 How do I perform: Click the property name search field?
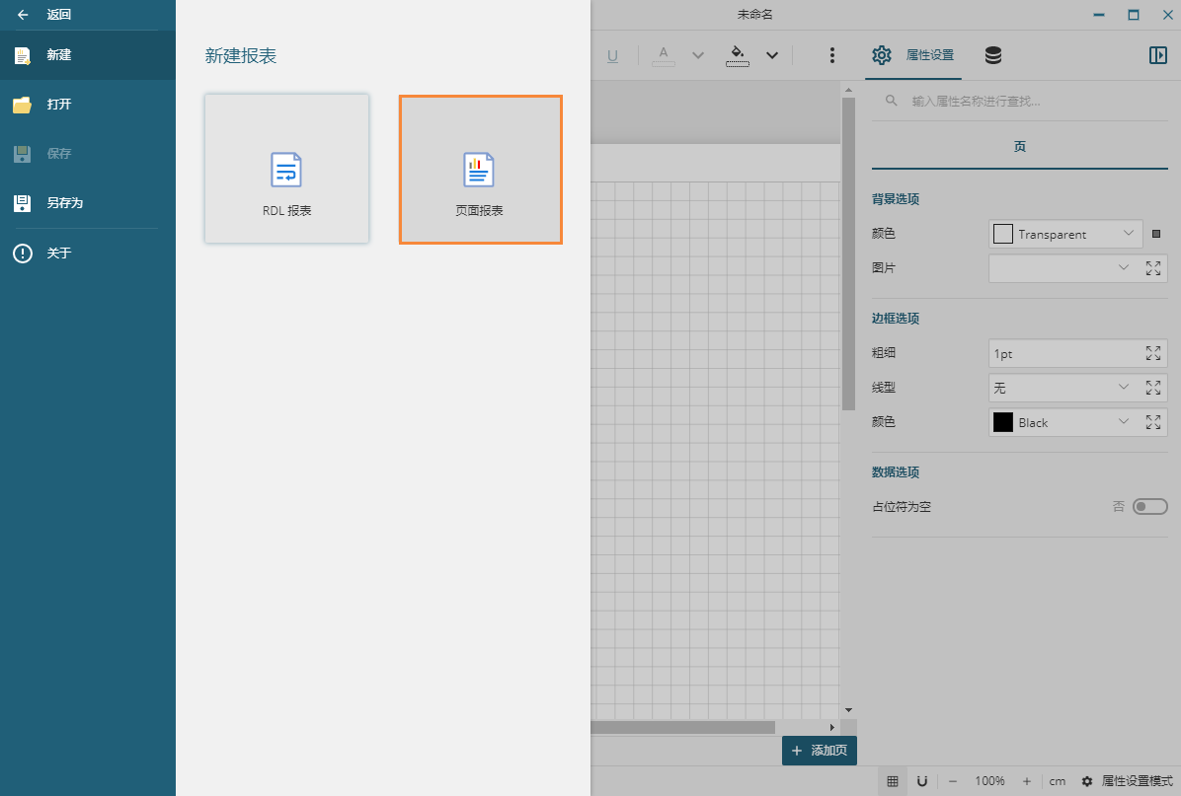[1027, 101]
